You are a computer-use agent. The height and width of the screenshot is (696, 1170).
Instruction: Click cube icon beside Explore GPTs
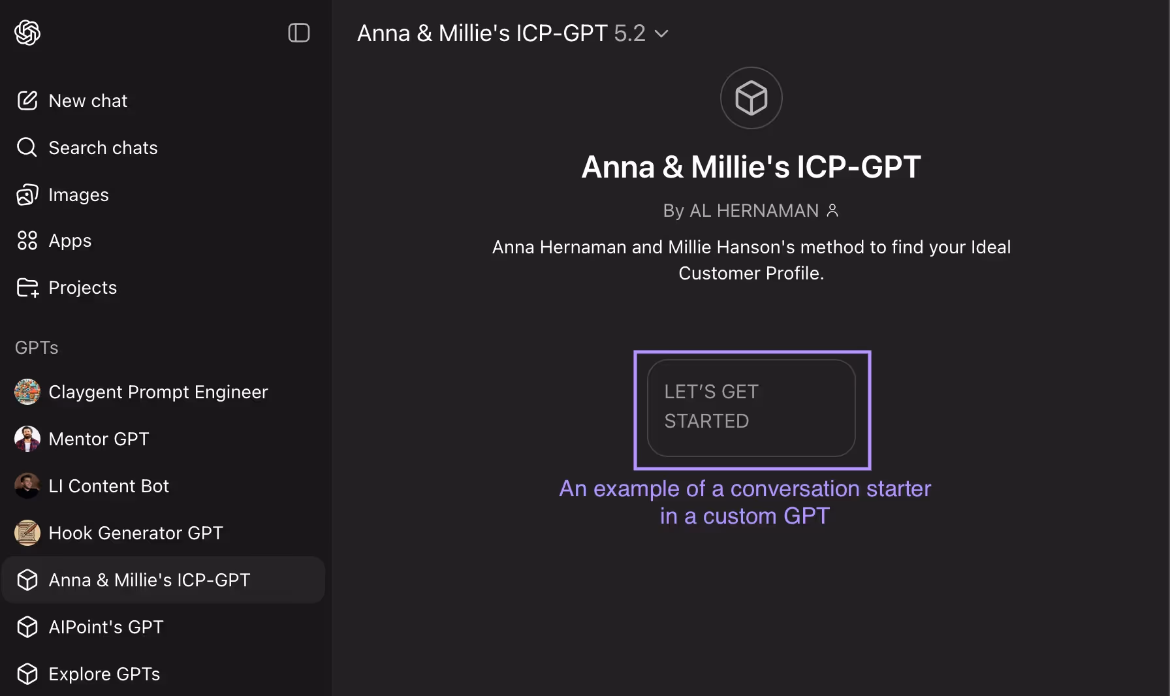[27, 674]
